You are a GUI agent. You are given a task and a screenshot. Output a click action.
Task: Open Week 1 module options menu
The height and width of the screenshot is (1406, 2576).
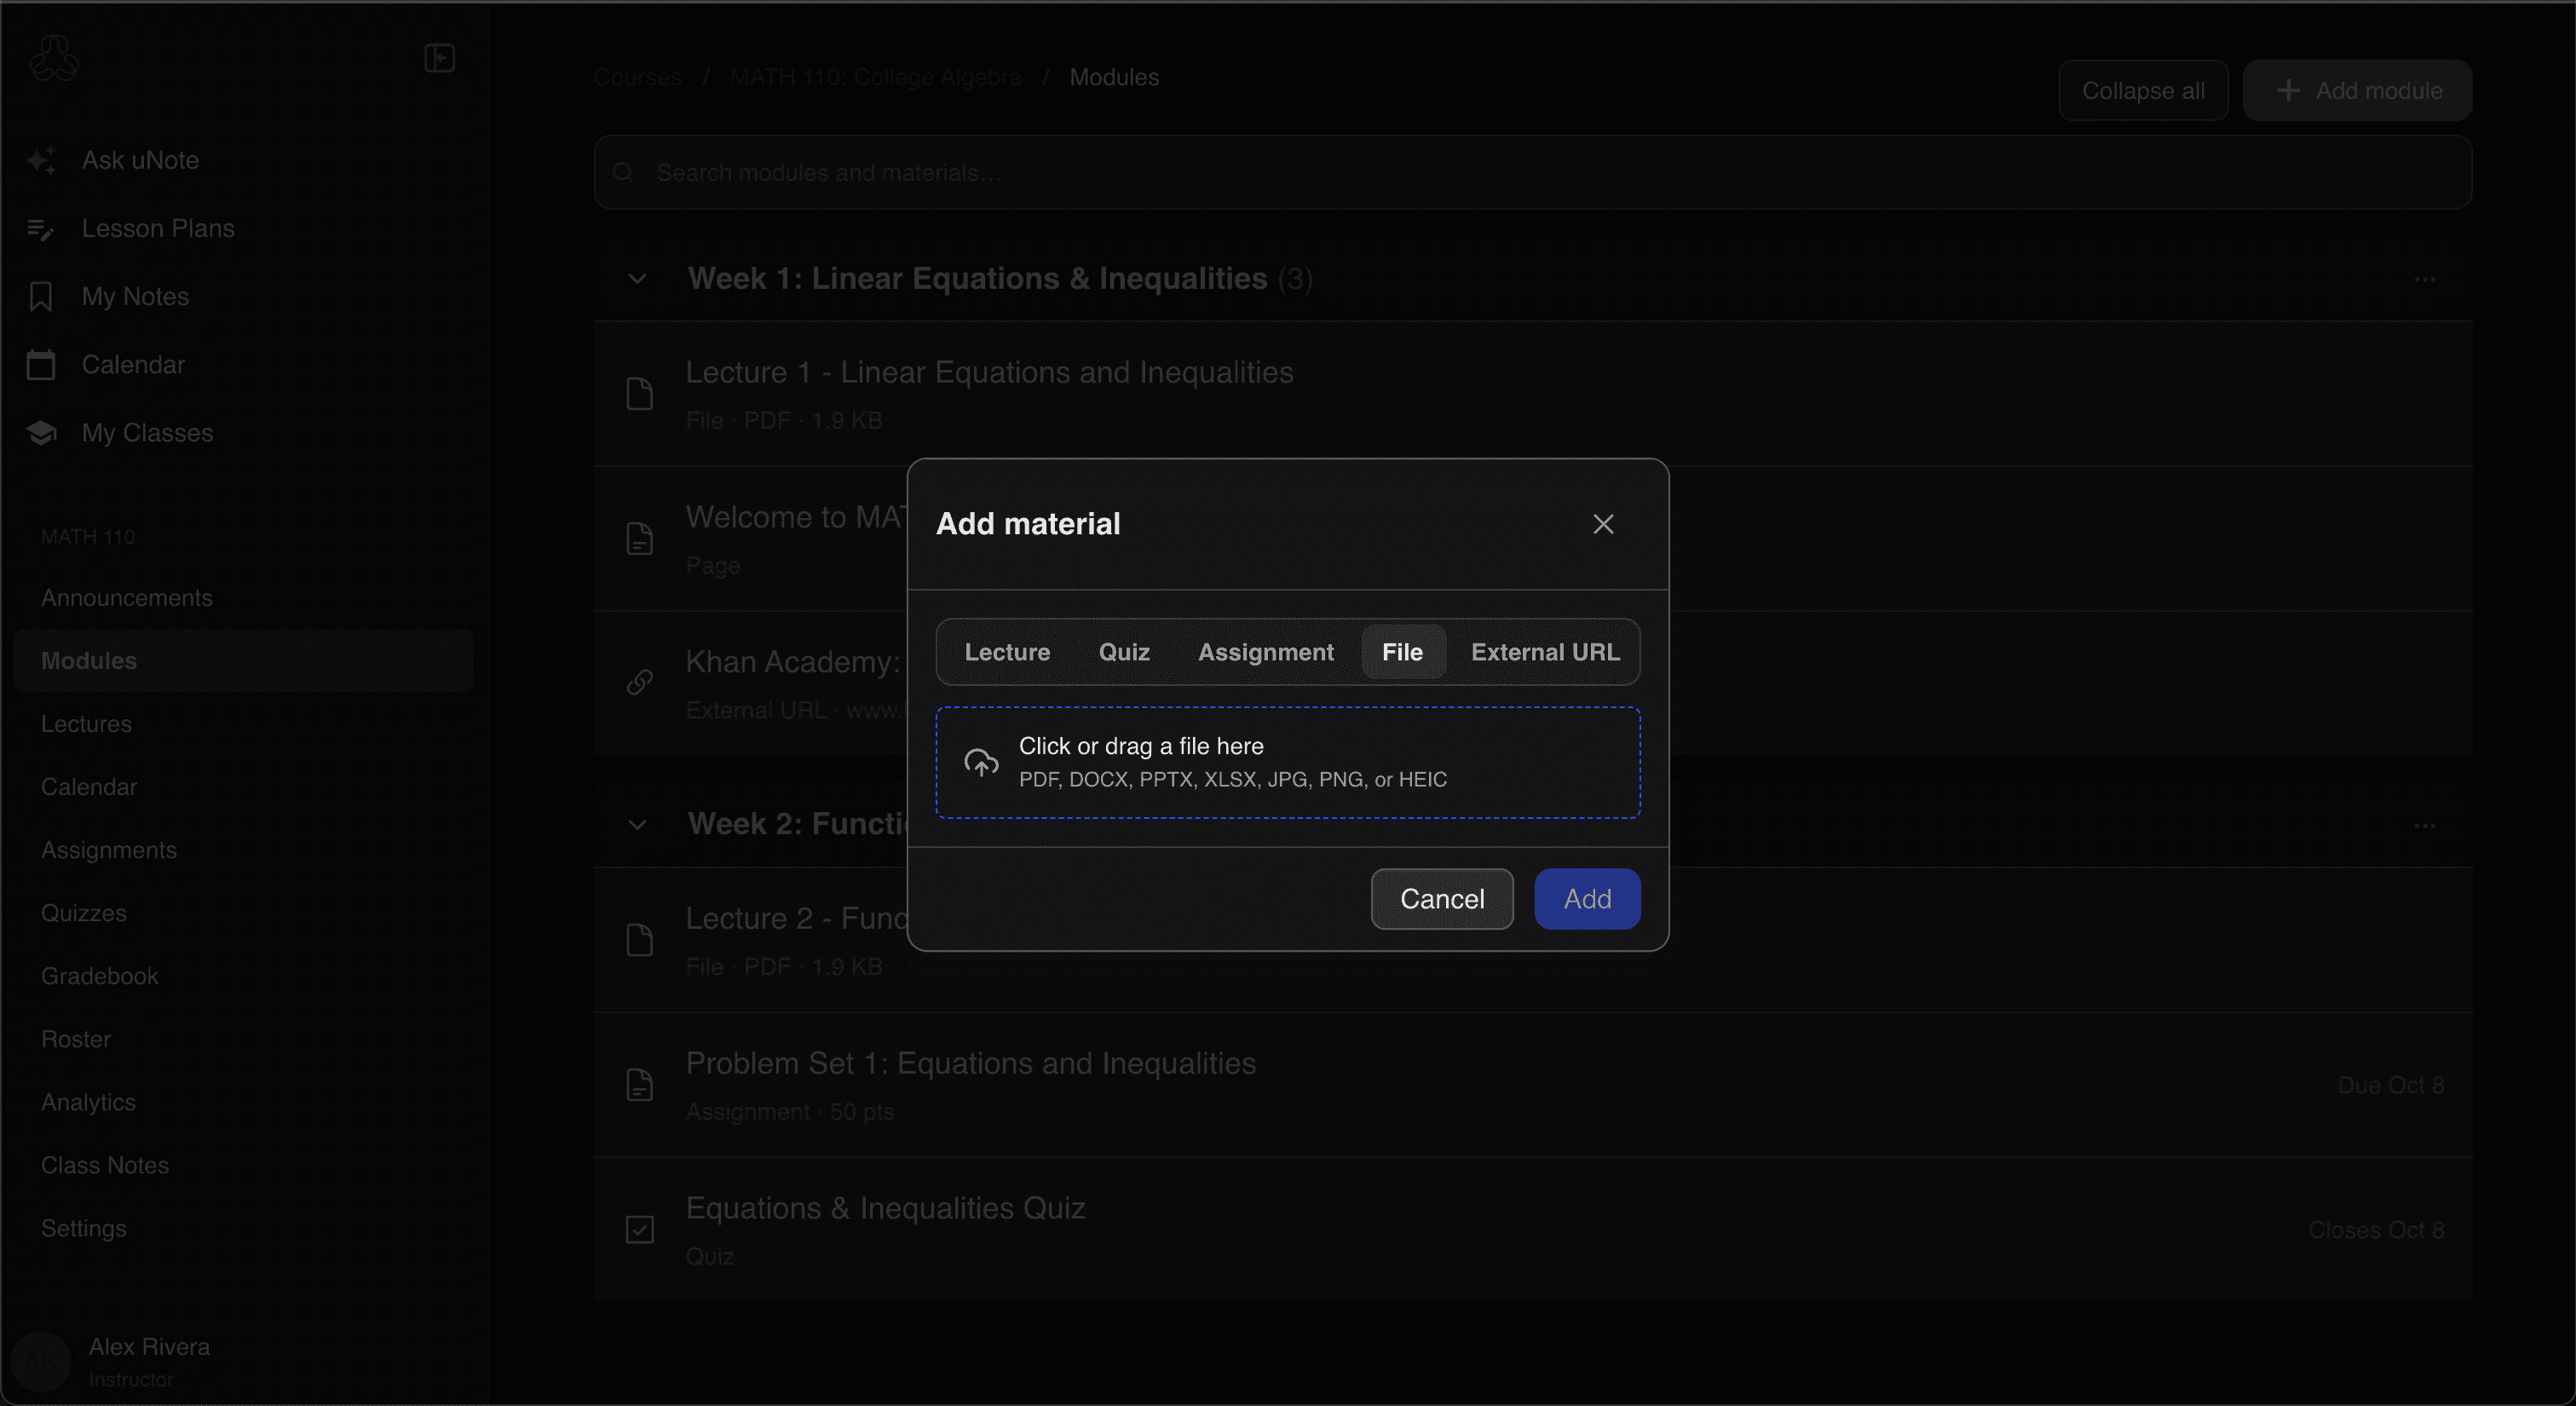point(2425,279)
